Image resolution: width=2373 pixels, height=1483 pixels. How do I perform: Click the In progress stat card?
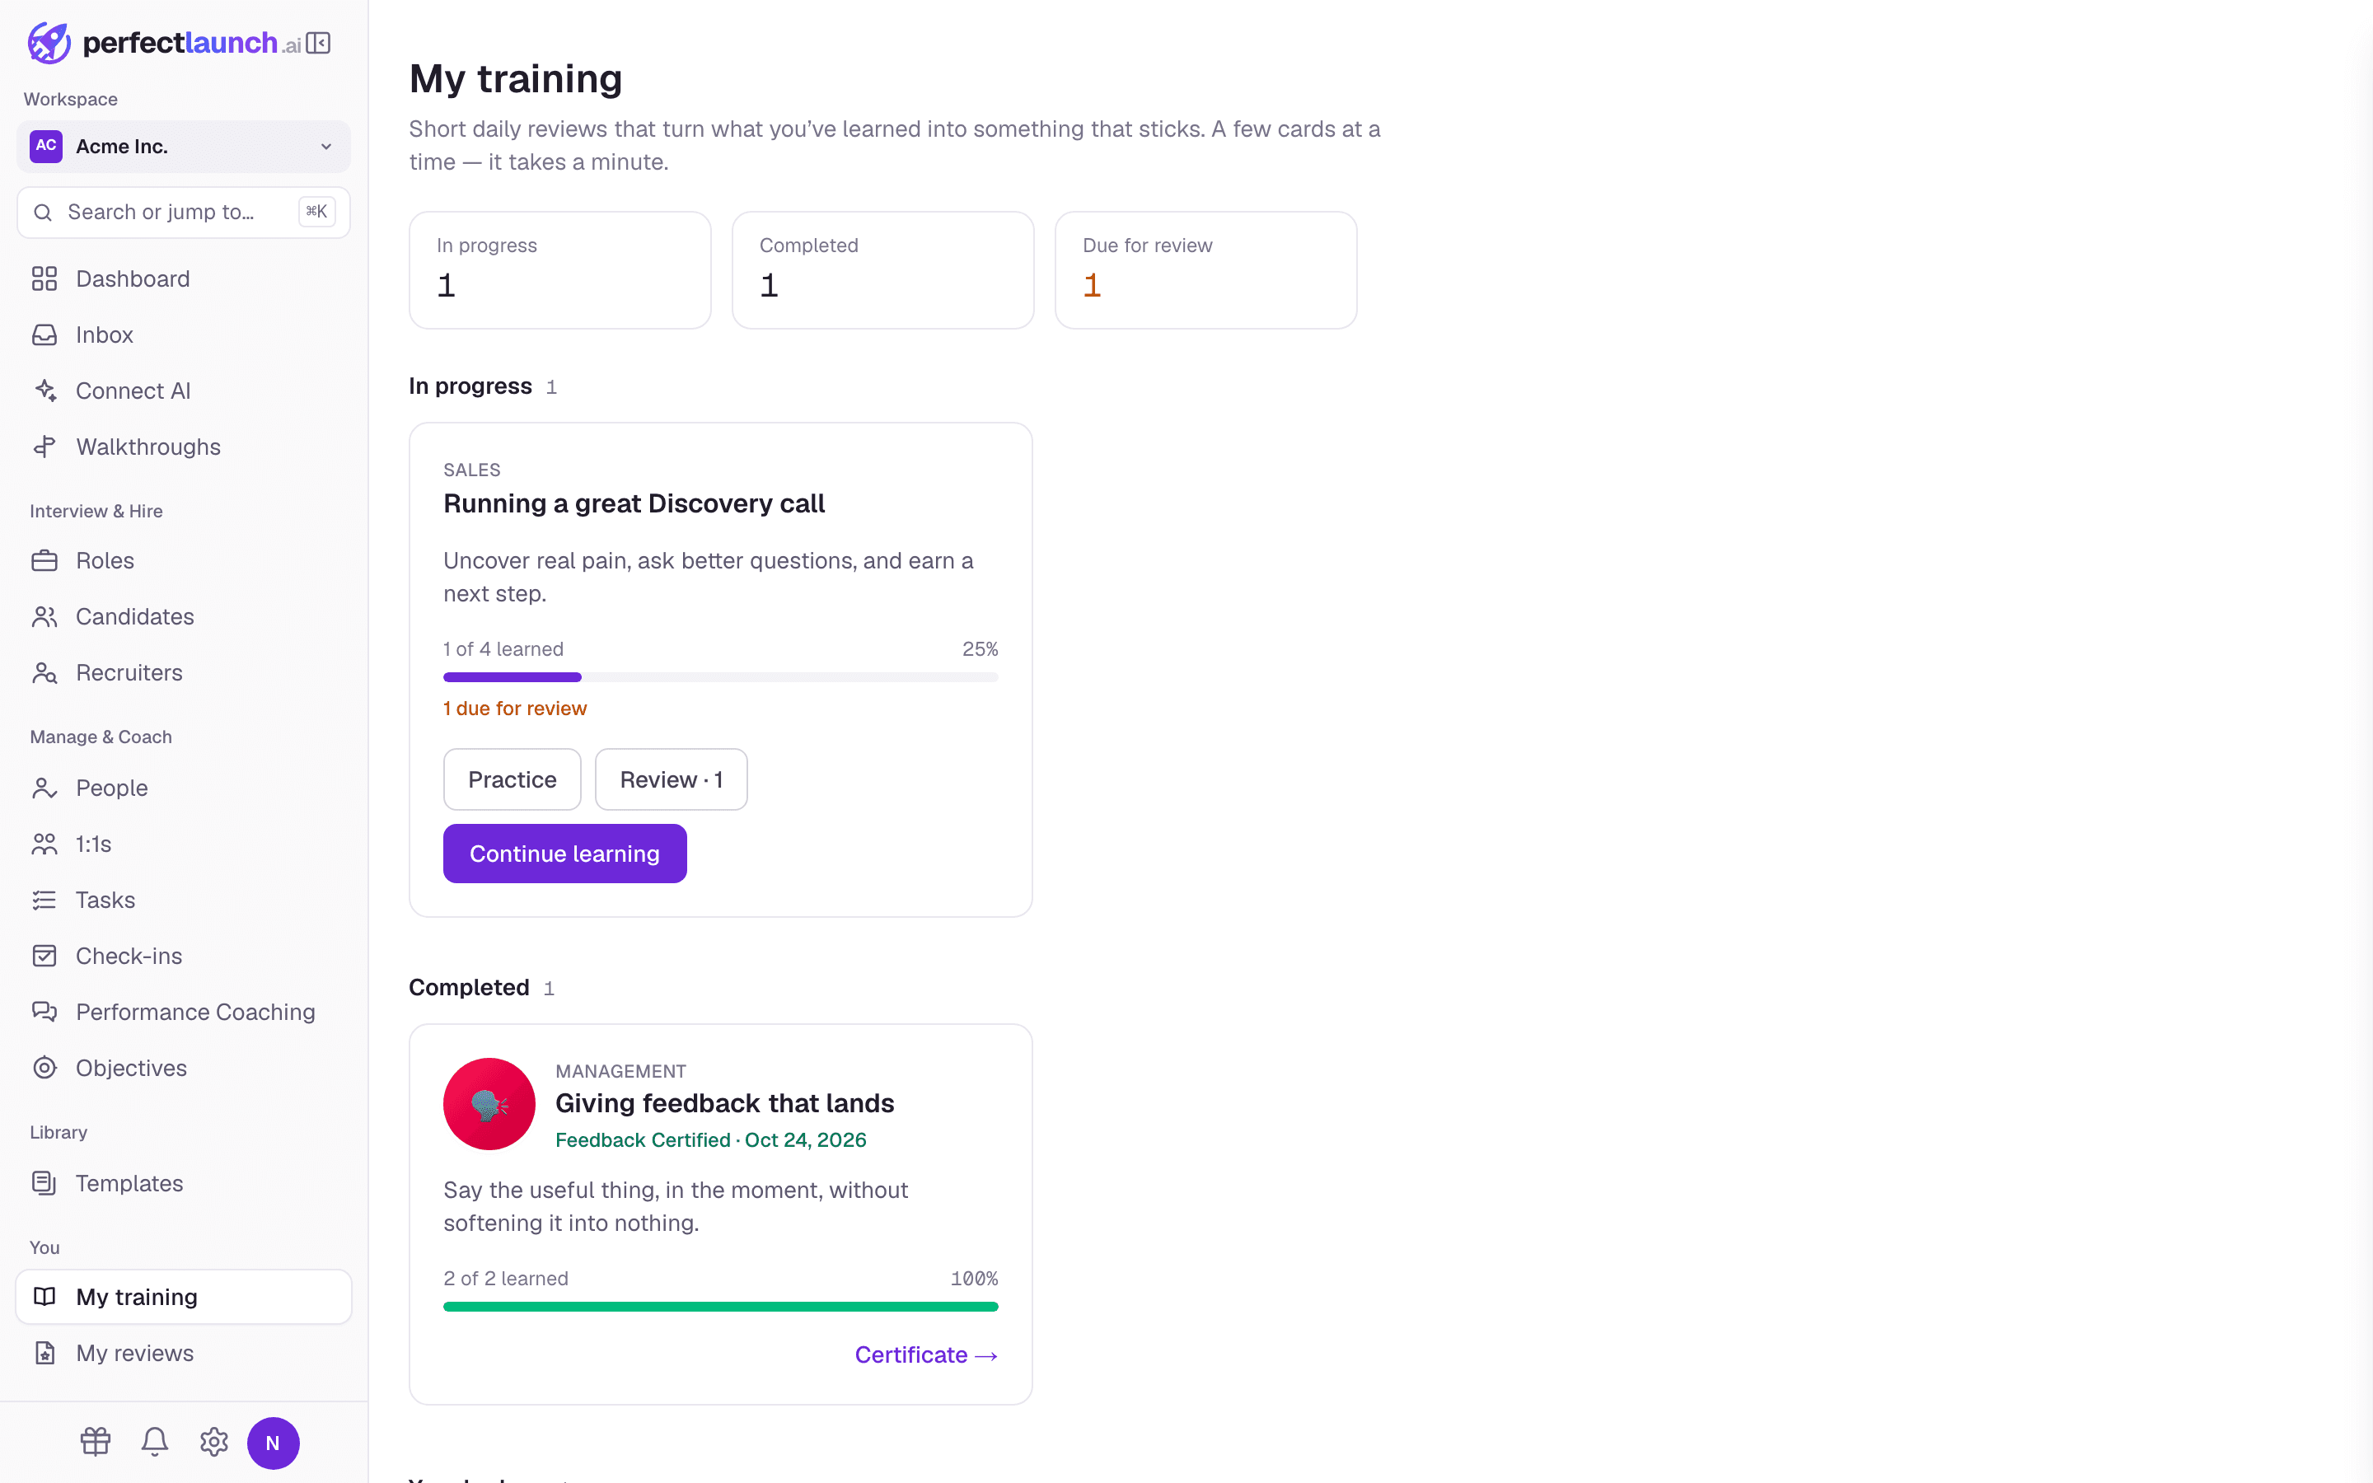pos(560,269)
